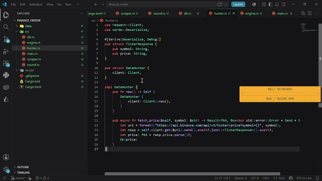Expand the target folder
Viewport: 322px width, 181px height.
pyautogui.click(x=17, y=70)
